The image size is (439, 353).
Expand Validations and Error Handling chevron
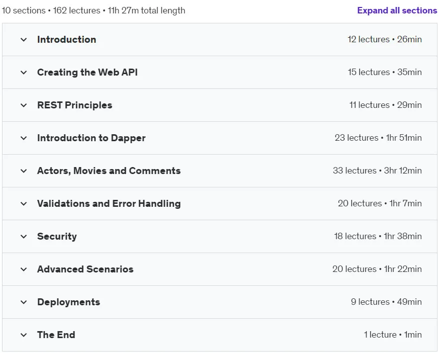coord(24,204)
